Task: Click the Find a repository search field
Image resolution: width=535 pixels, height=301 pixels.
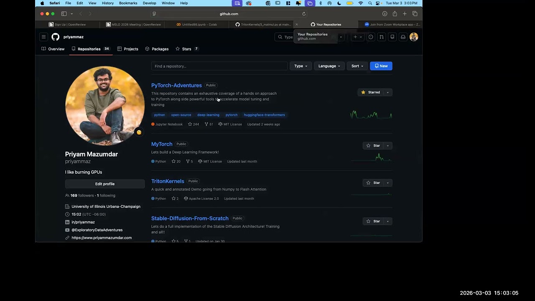Action: (x=219, y=66)
